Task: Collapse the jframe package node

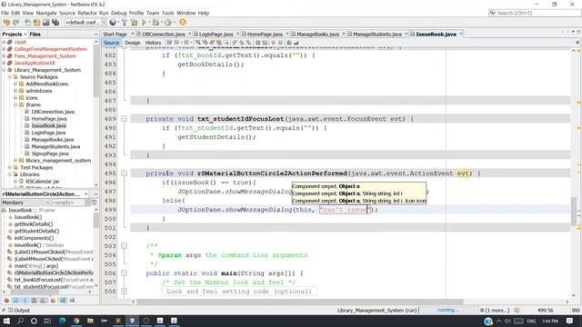Action: tap(15, 105)
